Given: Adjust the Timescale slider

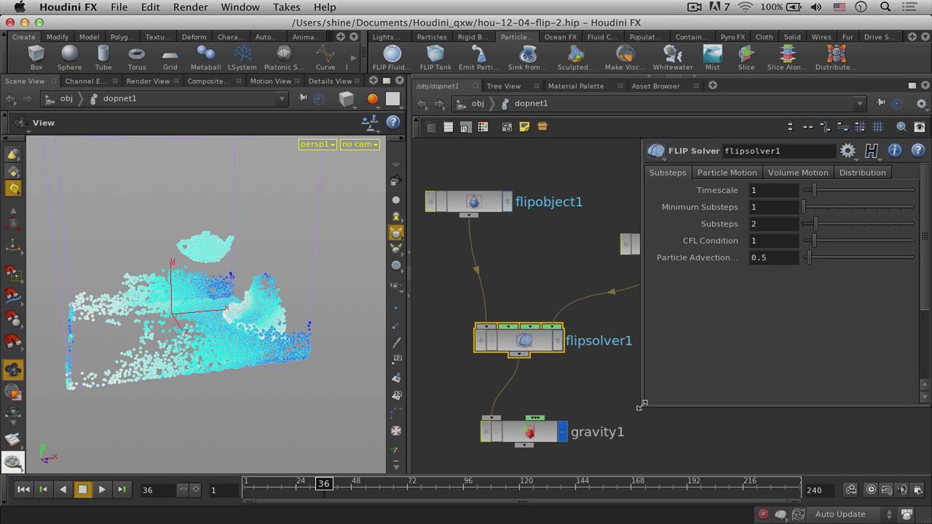Looking at the screenshot, I should (859, 190).
